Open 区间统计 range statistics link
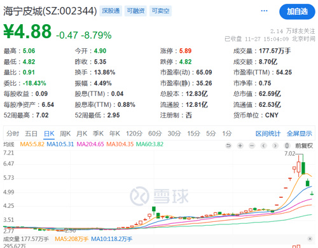The height and width of the screenshot is (248, 318). click(268, 134)
